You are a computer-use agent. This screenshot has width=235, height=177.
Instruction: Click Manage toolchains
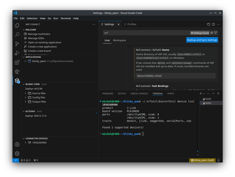[x=39, y=34]
